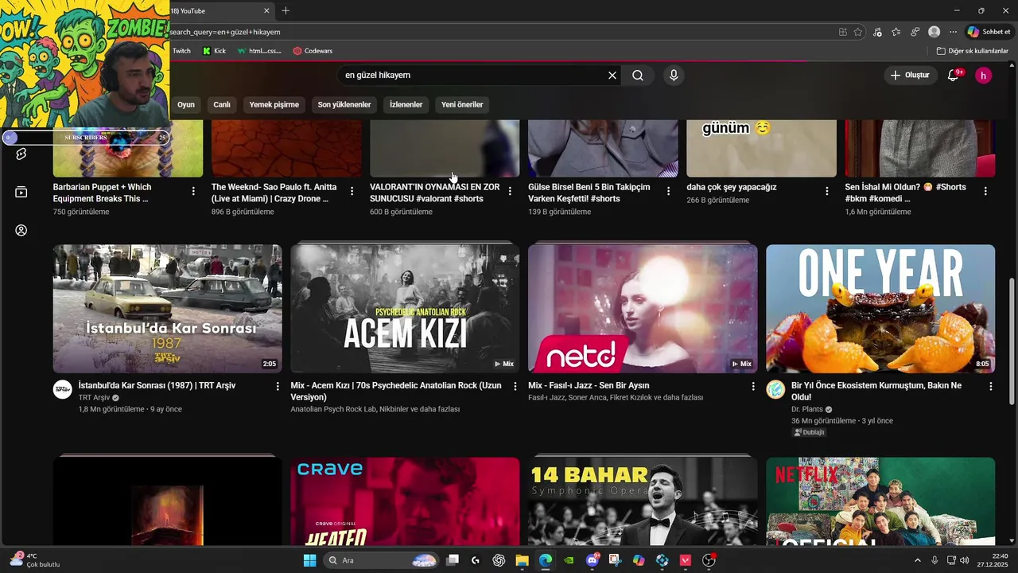Open 14 BAHAR Symphonic Opera thumbnail
Screen dimensions: 1018x573
point(643,501)
